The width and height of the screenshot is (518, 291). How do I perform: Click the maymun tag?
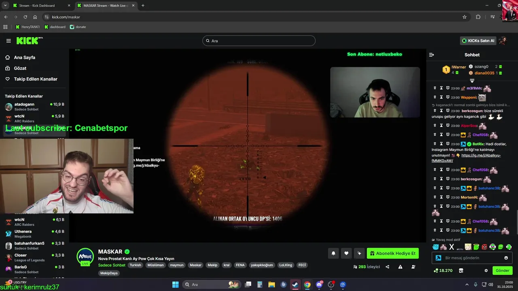click(176, 265)
